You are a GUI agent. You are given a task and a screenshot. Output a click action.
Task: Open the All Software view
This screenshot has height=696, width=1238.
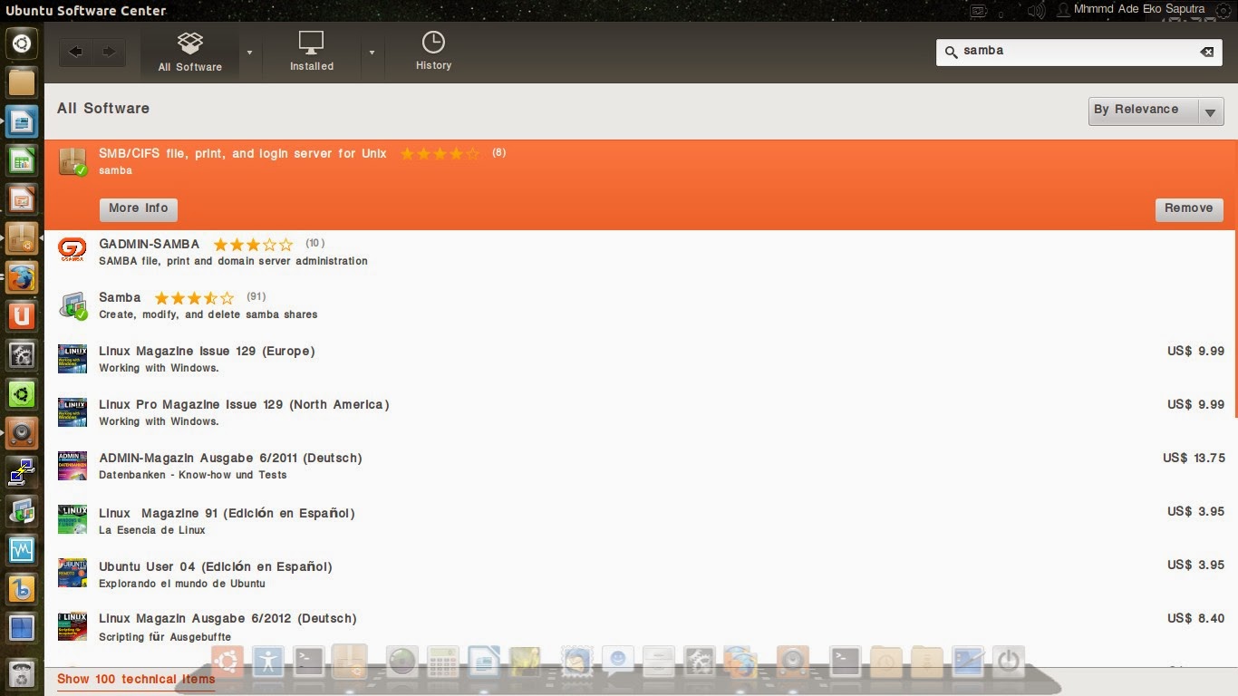190,53
